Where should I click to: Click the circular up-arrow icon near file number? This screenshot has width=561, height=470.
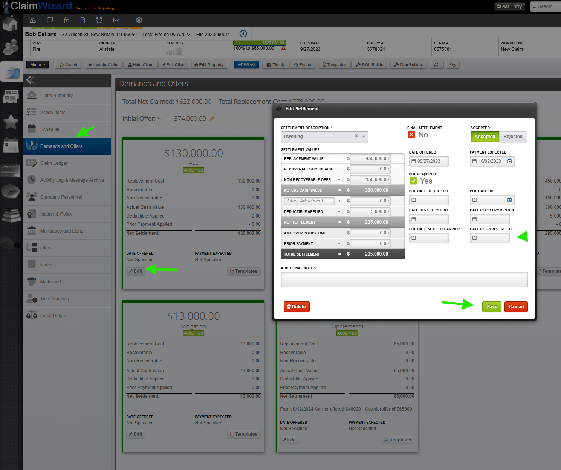click(243, 34)
